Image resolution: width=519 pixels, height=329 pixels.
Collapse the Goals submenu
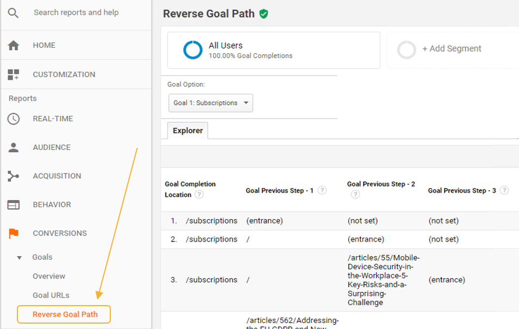tap(20, 257)
